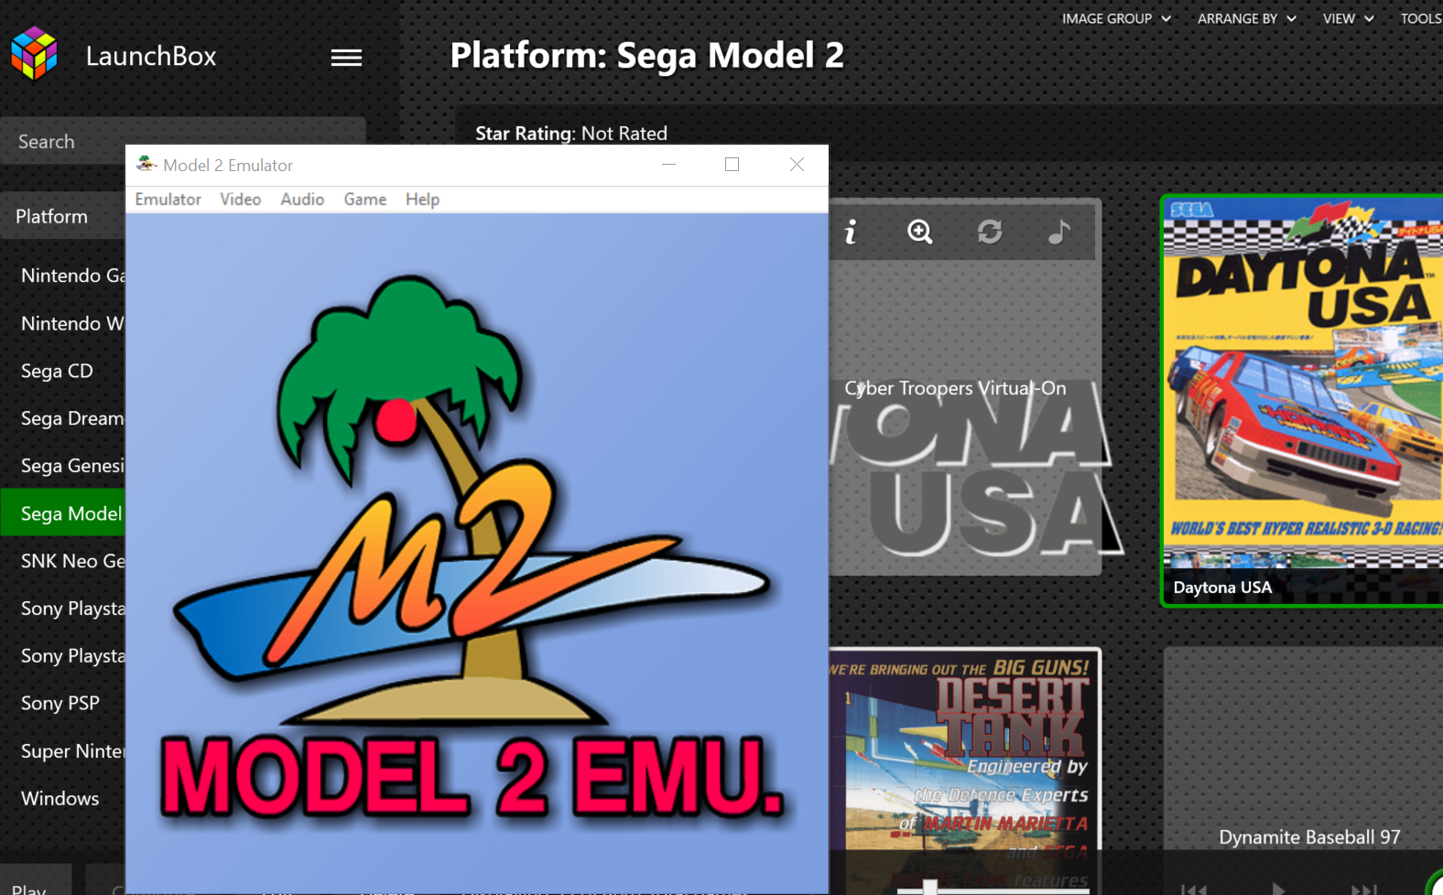The image size is (1443, 895).
Task: Open the Game menu
Action: (364, 199)
